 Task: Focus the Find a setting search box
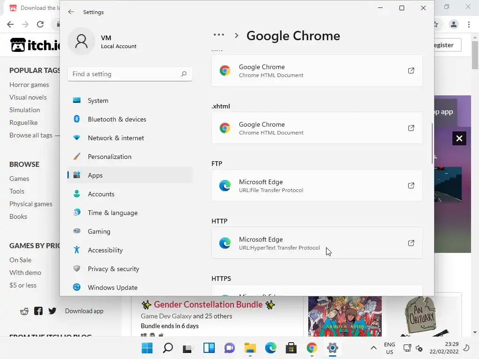(130, 74)
